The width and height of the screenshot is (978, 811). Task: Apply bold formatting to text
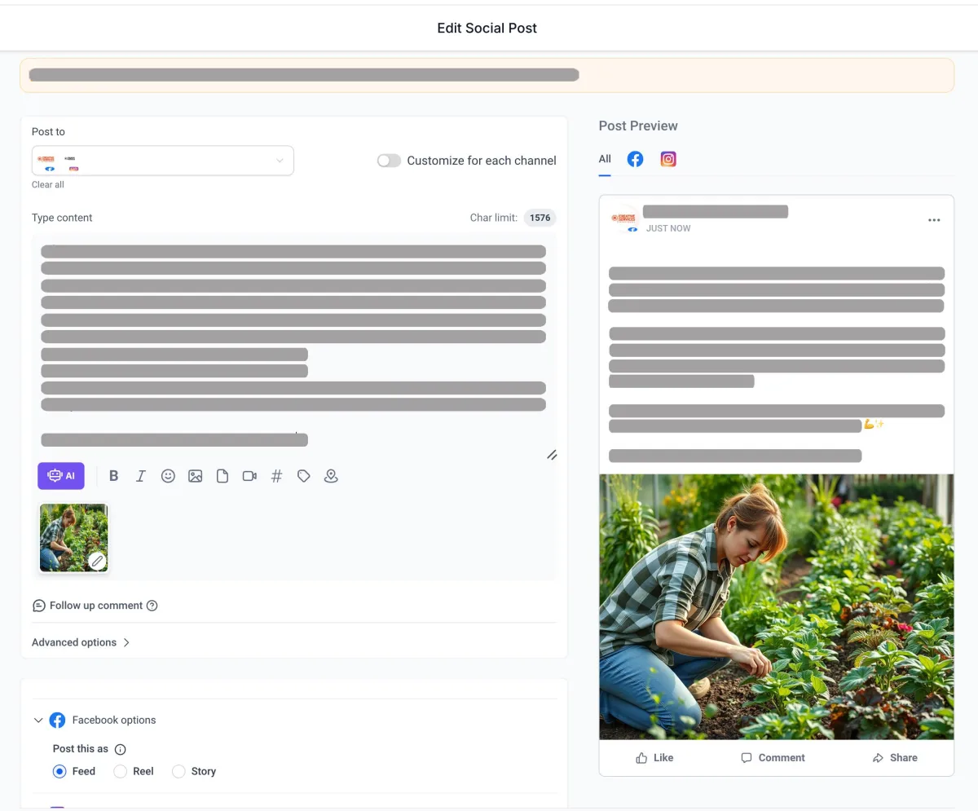[114, 476]
